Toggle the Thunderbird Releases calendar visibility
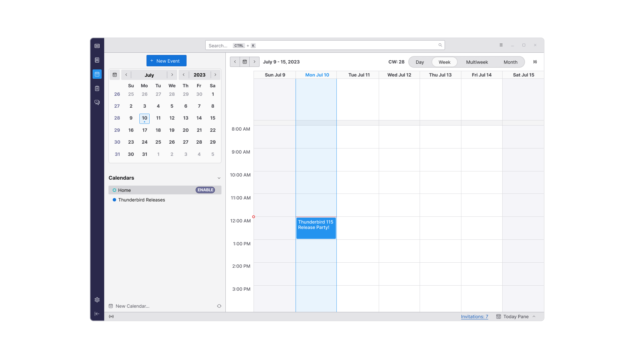Viewport: 636px width, 357px height. (x=114, y=200)
